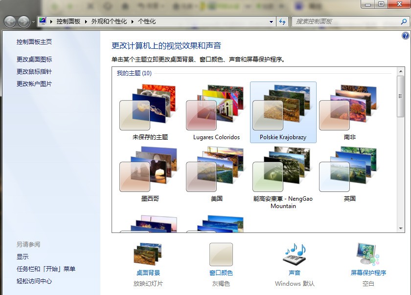Click the forward navigation arrow button

tap(24, 21)
